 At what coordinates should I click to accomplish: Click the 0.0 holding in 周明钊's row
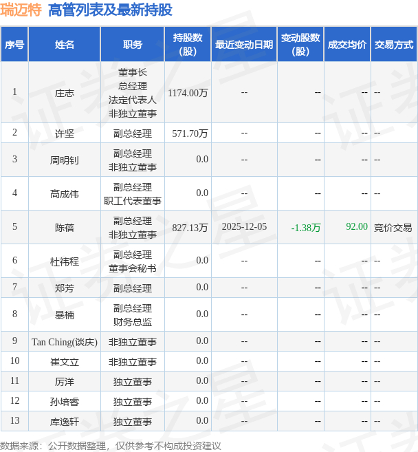202,159
